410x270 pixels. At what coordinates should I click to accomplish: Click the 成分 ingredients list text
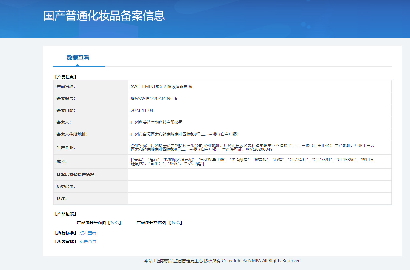252,161
